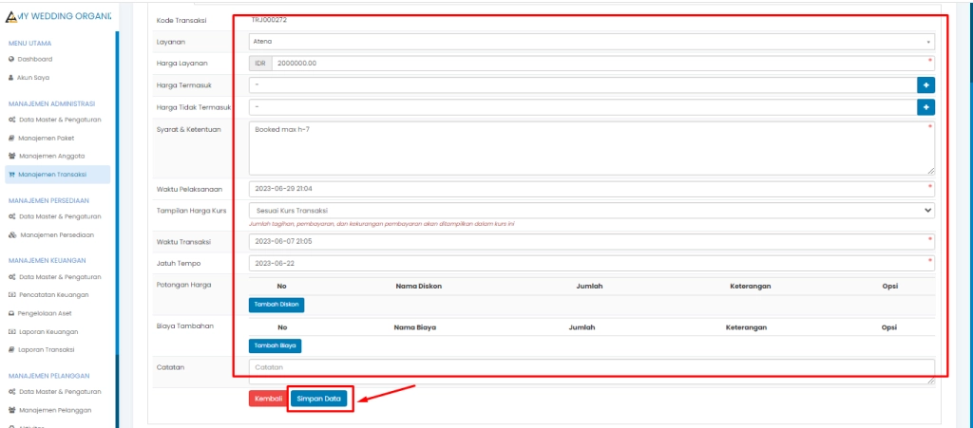This screenshot has width=973, height=428.
Task: Click the Manajemen Anggota group icon
Action: point(11,156)
